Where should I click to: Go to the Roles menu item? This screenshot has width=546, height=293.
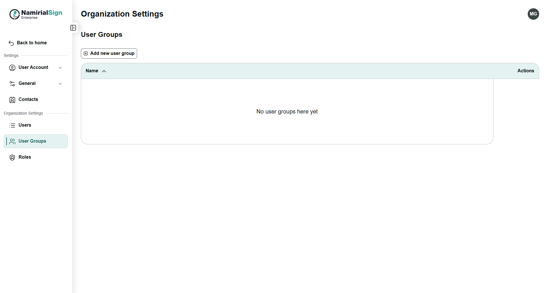[x=25, y=157]
